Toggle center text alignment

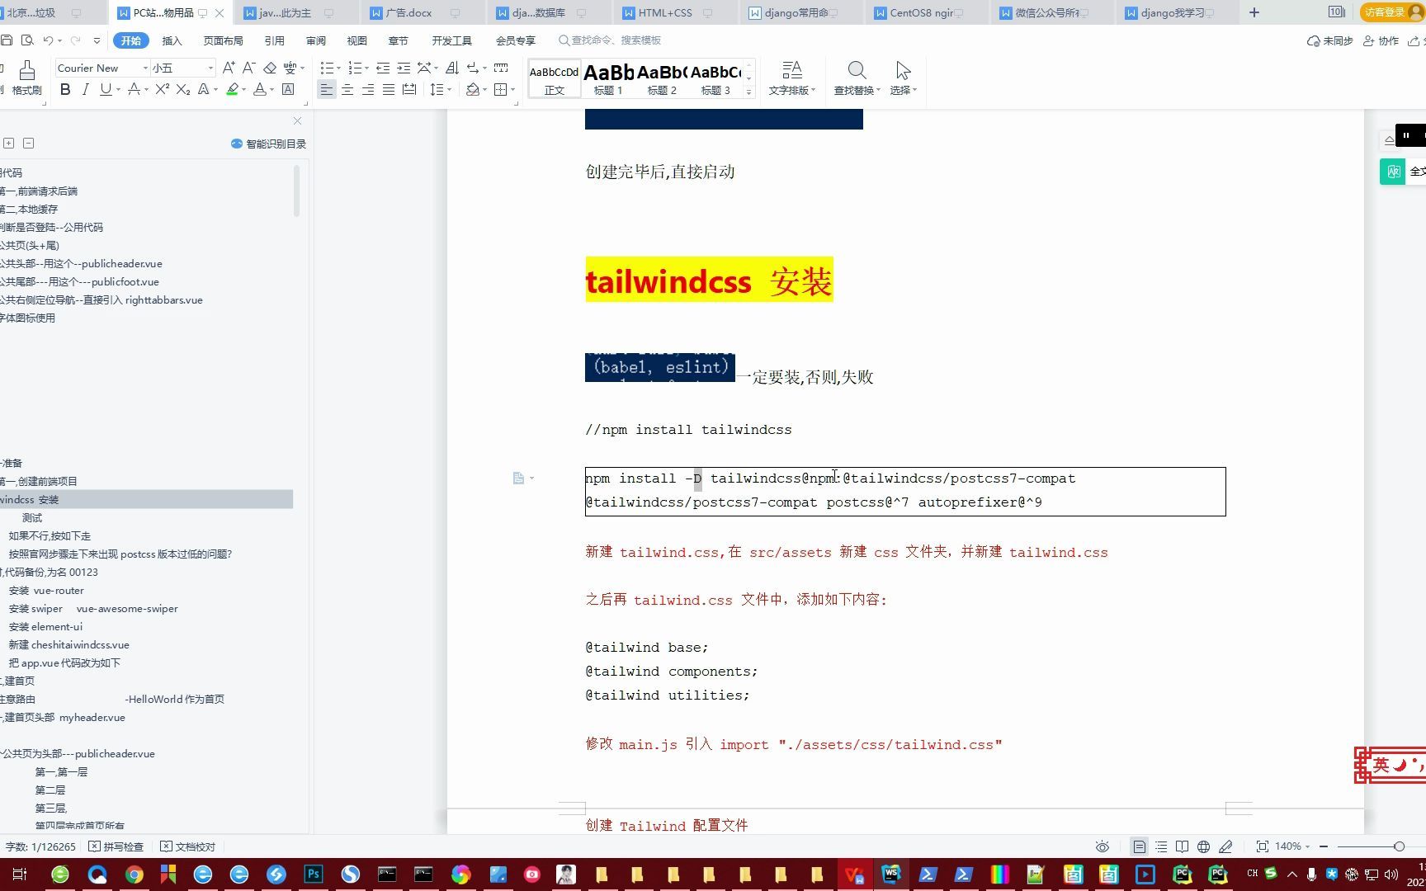tap(347, 89)
